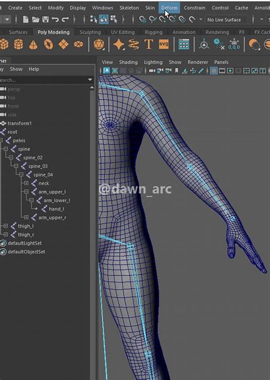Toggle snap to curves magnet
Viewport: 270px width, 380px height.
pos(153,19)
